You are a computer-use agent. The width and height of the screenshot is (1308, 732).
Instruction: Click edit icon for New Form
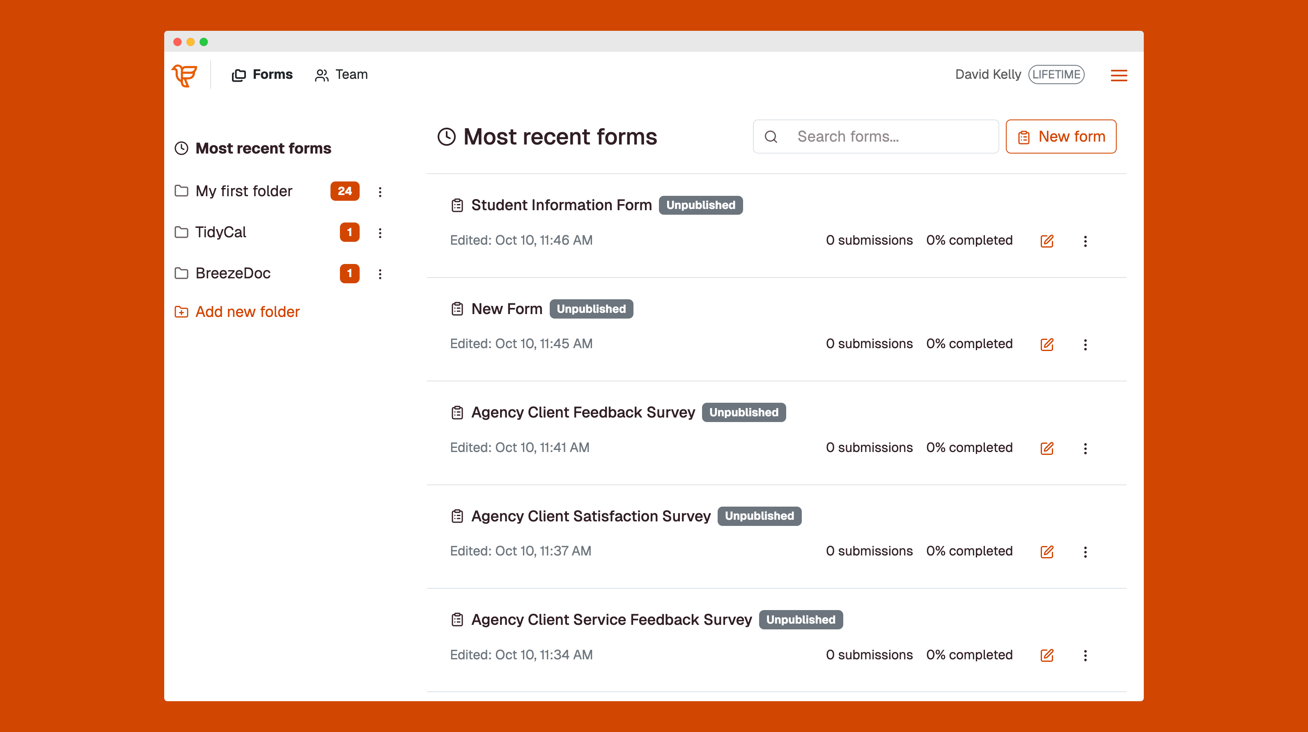[x=1046, y=344]
